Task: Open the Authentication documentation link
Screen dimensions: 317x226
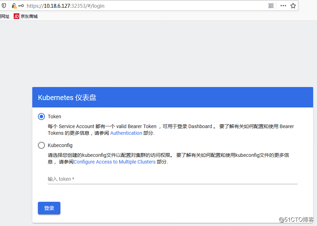Action: (x=126, y=133)
